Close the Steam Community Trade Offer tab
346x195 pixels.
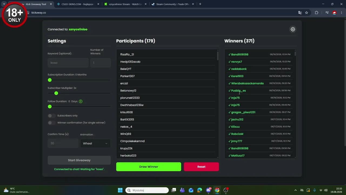click(193, 4)
